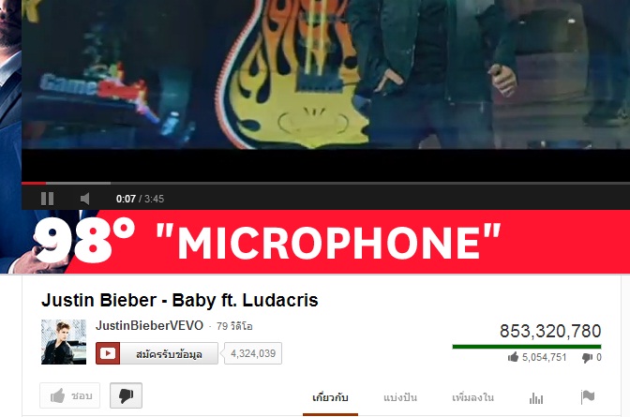This screenshot has height=417, width=630.
Task: Pause the video with the pause icon
Action: [x=48, y=199]
